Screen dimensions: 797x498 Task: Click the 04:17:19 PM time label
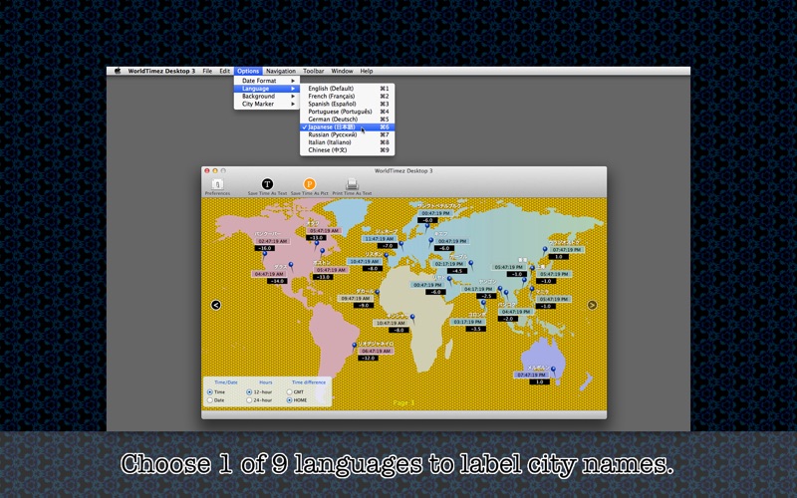478,289
